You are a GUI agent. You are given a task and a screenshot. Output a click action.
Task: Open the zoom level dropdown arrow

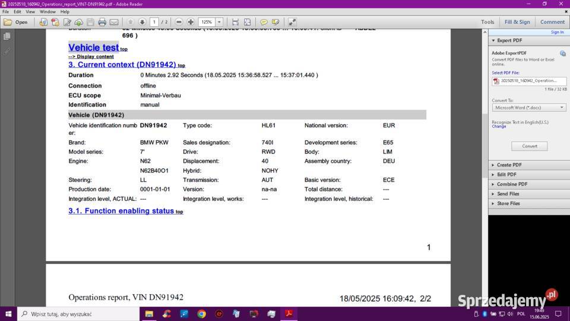coord(219,22)
